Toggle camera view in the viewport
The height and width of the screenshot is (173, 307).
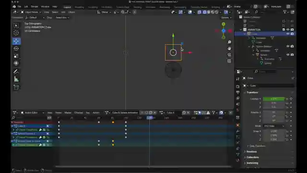pyautogui.click(x=229, y=55)
